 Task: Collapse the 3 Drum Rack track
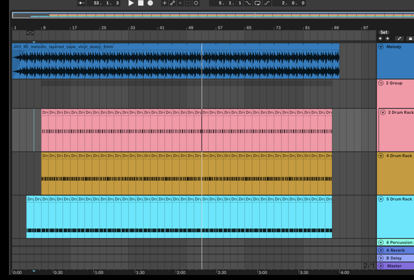click(x=383, y=112)
